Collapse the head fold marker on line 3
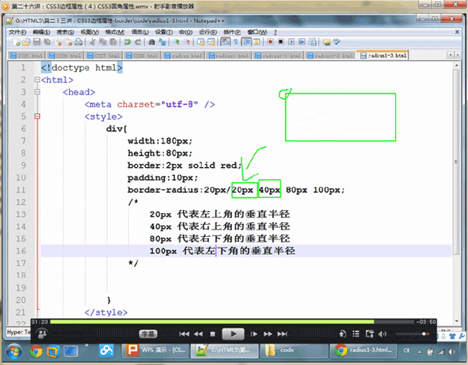Image resolution: width=468 pixels, height=365 pixels. pyautogui.click(x=37, y=92)
